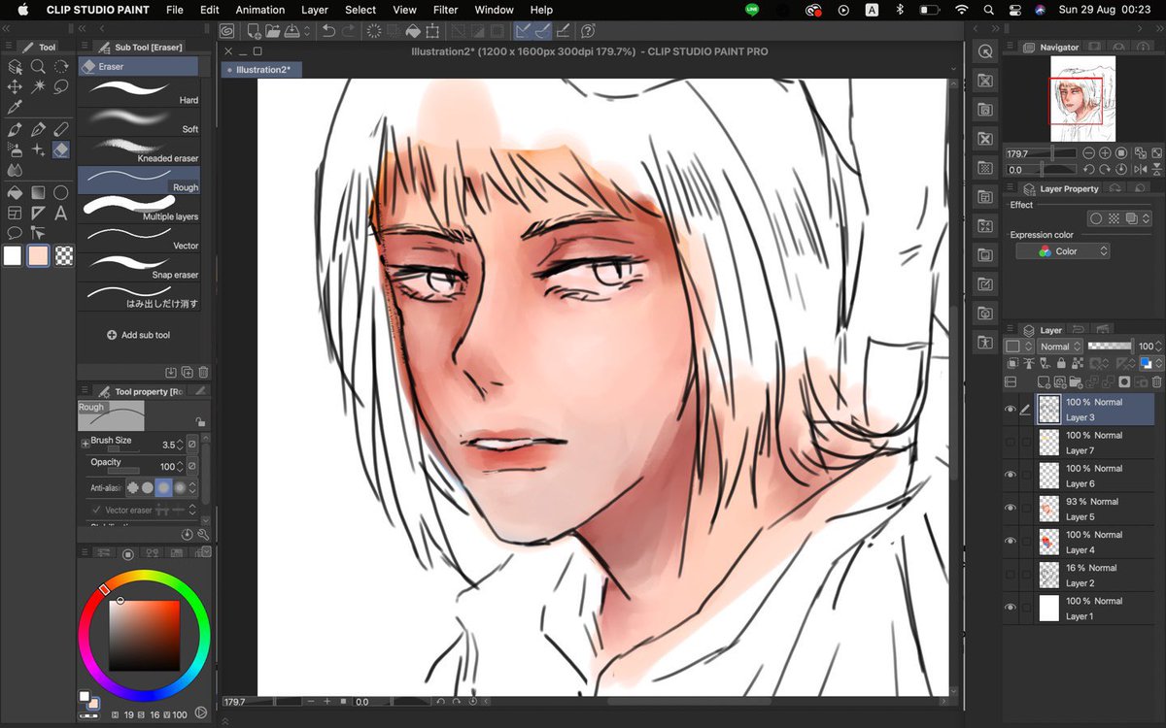This screenshot has width=1166, height=728.
Task: Show Layer 2 visibility
Action: (x=1010, y=575)
